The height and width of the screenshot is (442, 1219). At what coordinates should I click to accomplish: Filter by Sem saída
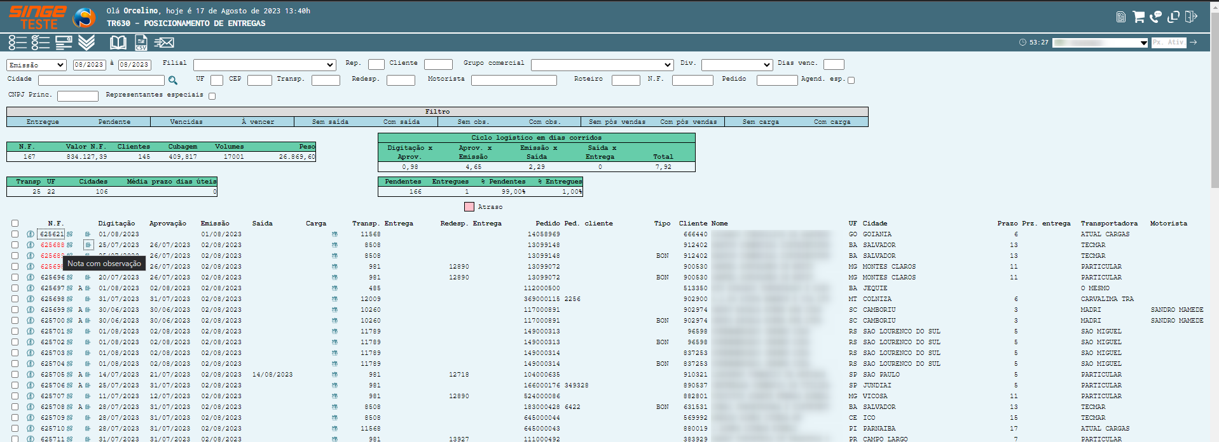pyautogui.click(x=330, y=122)
